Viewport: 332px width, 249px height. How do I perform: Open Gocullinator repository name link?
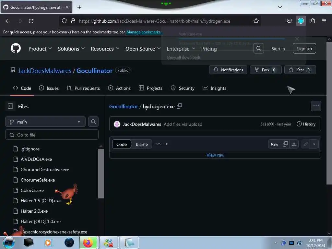[x=94, y=71]
